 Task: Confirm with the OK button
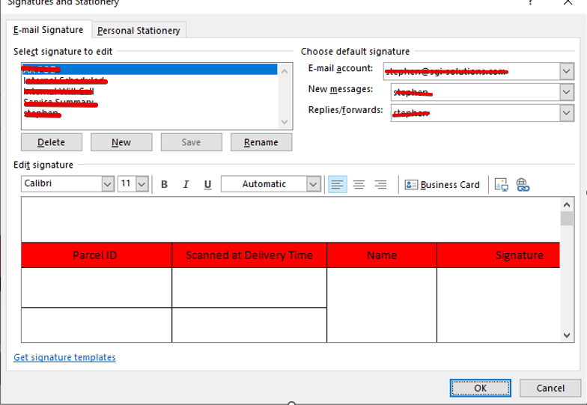[x=481, y=388]
